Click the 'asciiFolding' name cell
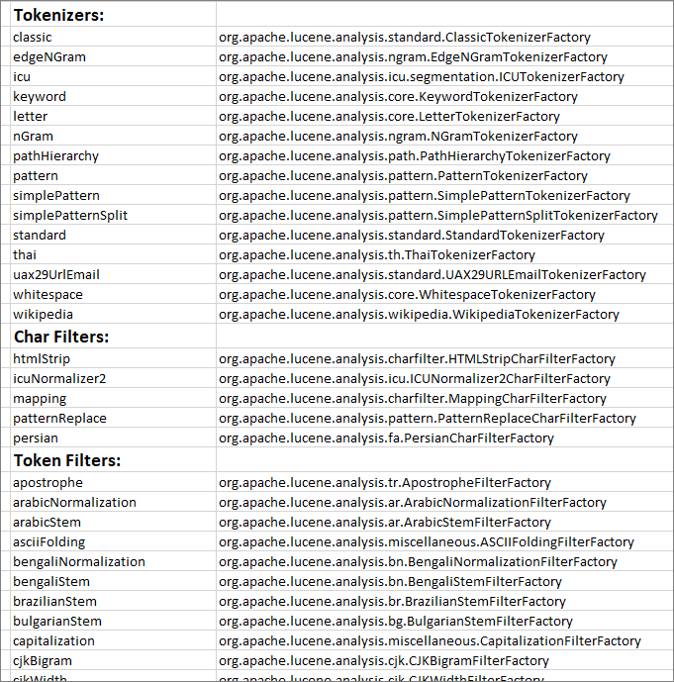The height and width of the screenshot is (682, 674). [49, 542]
